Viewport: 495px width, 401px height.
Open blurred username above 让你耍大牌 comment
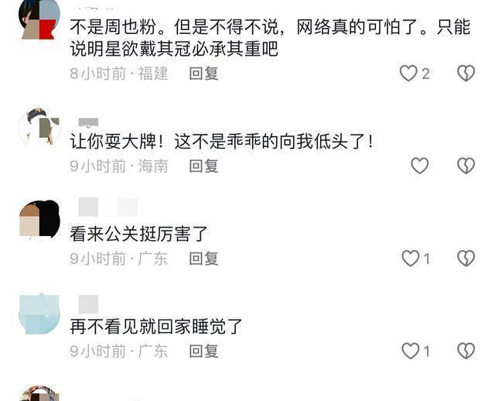point(88,122)
